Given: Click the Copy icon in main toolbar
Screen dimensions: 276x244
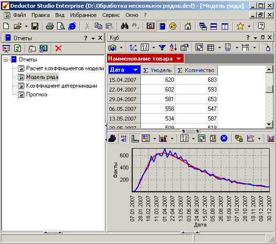Looking at the screenshot, I should click(x=98, y=26).
